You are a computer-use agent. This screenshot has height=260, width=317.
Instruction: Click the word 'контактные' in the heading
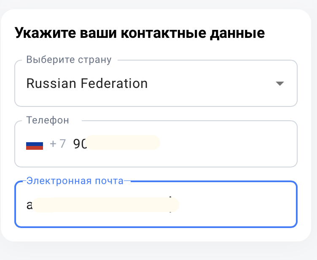pyautogui.click(x=164, y=33)
